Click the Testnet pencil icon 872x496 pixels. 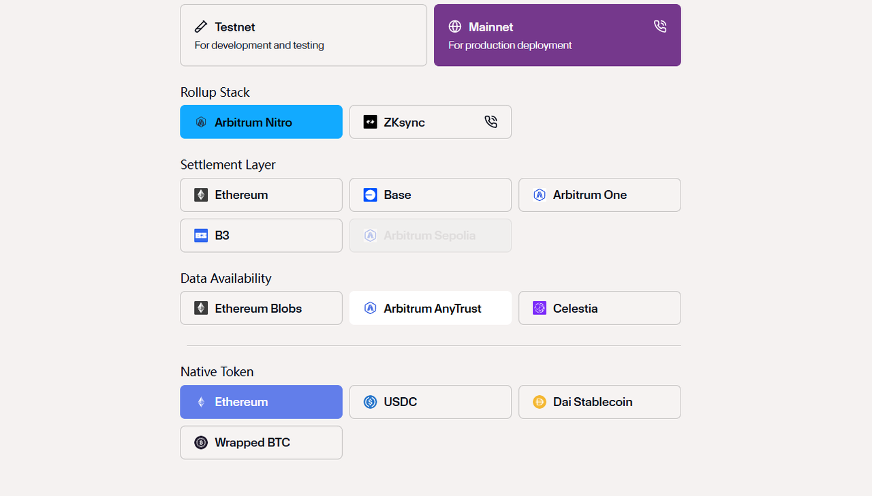(201, 27)
